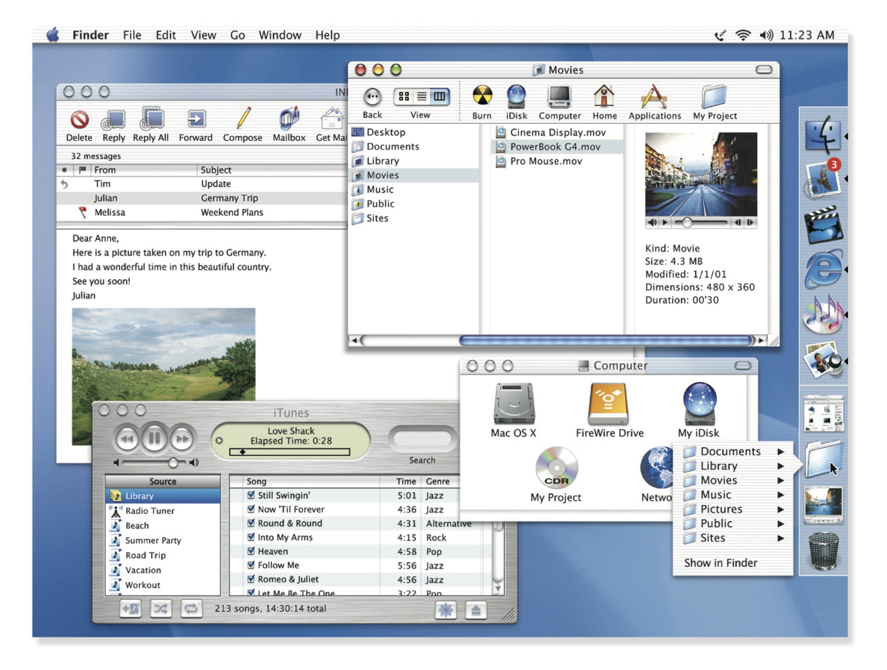Uncheck the song Romeo & Juliet
Screen dimensions: 887x670
pyautogui.click(x=251, y=579)
